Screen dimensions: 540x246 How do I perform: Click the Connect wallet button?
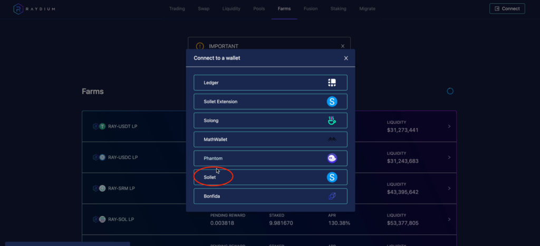(507, 8)
